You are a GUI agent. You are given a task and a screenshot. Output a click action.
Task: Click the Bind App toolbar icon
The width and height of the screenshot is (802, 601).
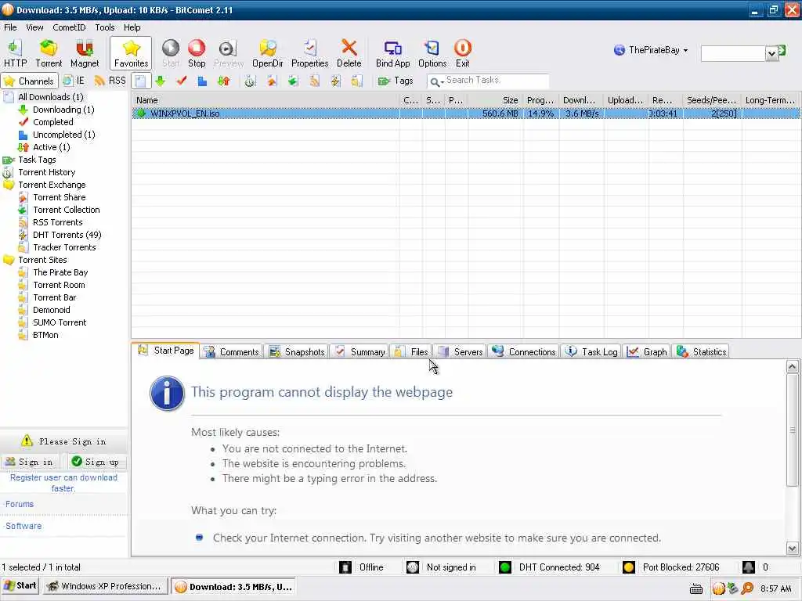point(393,54)
